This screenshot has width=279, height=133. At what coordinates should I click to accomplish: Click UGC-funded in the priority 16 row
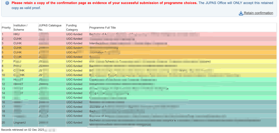pyautogui.click(x=74, y=102)
